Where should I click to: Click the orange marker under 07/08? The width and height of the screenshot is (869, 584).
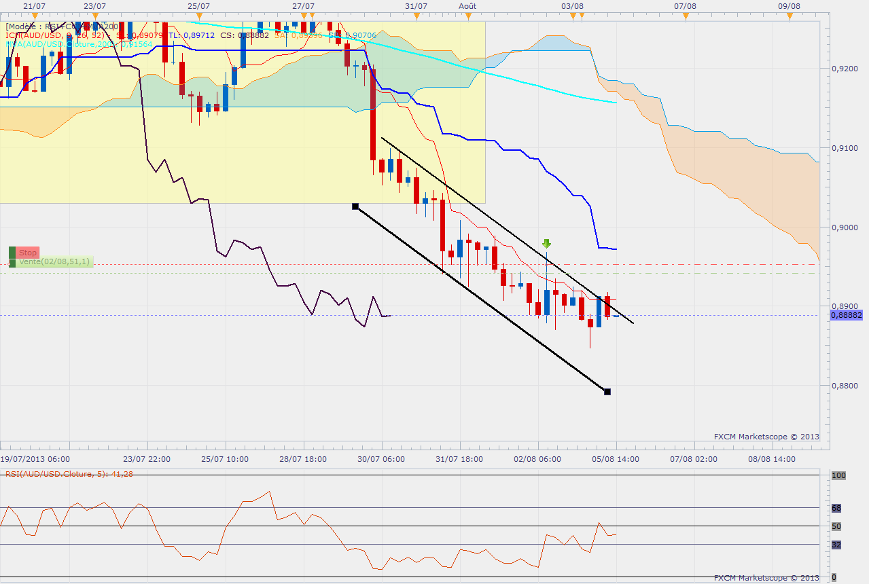686,15
